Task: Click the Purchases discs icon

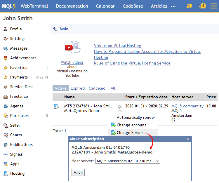Action: tap(6, 116)
